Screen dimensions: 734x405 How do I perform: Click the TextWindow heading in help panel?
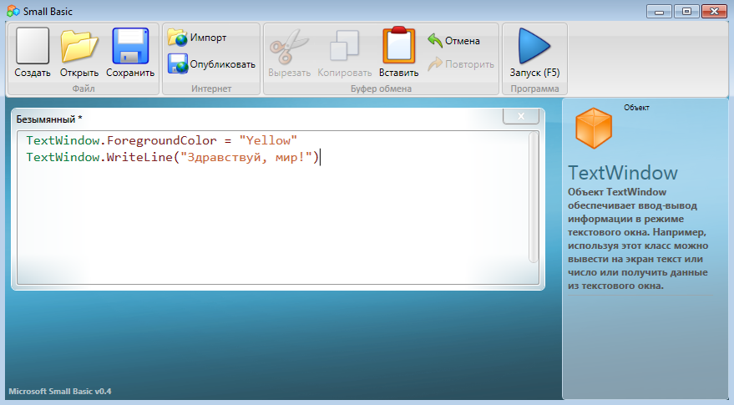click(x=623, y=173)
